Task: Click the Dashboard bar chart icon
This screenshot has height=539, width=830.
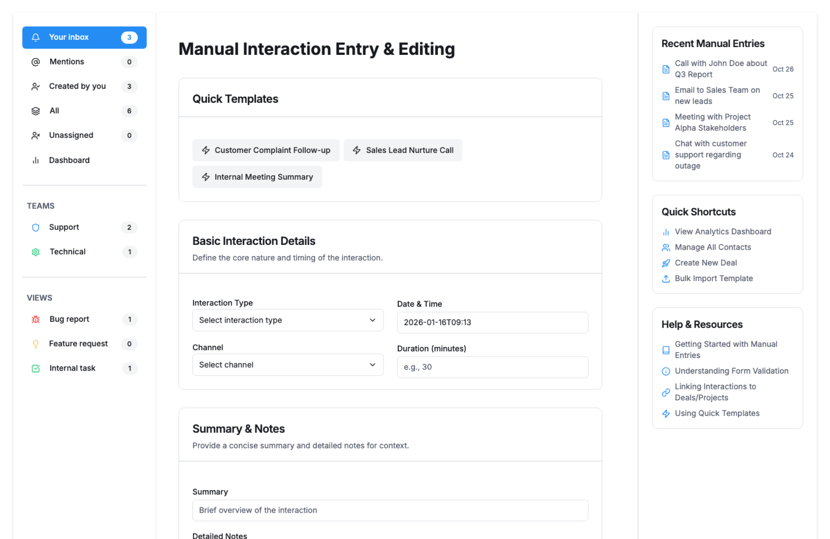Action: click(36, 161)
